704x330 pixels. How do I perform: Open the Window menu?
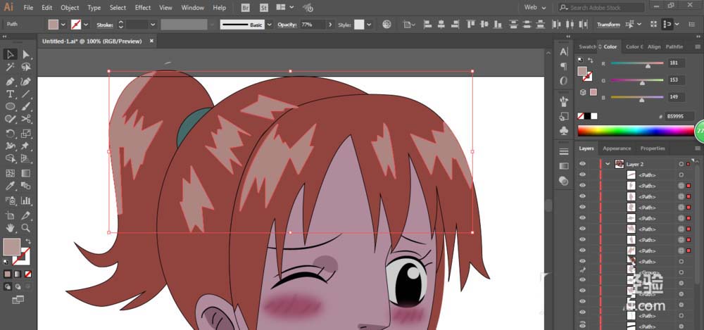pos(192,8)
